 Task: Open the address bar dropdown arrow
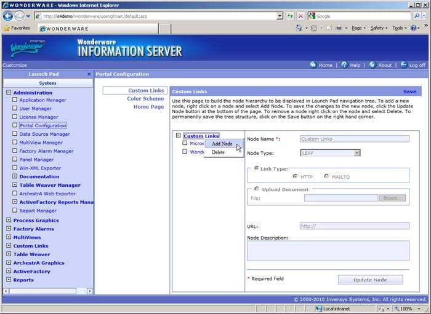pos(280,16)
